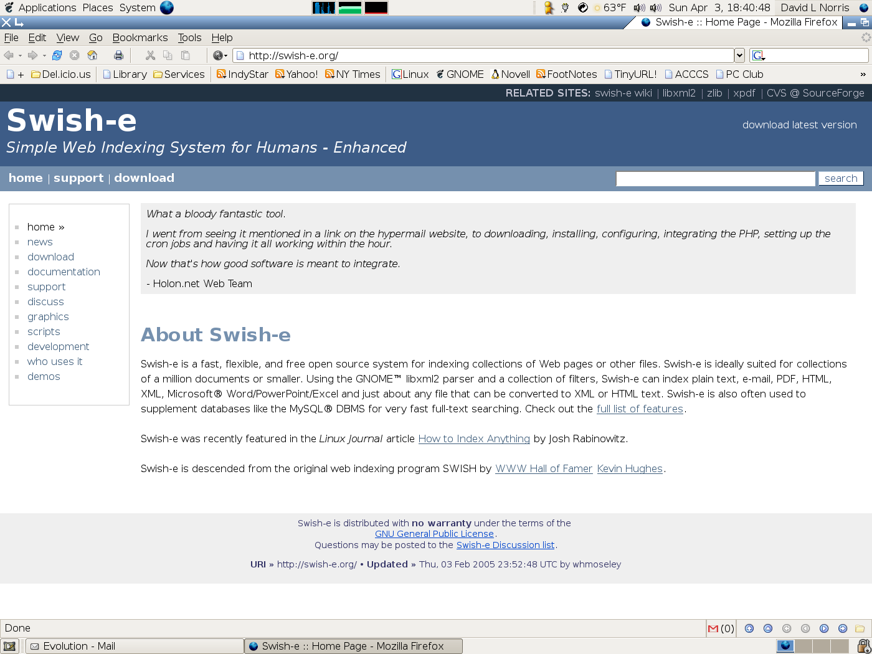Open the Kevin Hughes link
Viewport: 872px width, 654px height.
click(x=630, y=468)
